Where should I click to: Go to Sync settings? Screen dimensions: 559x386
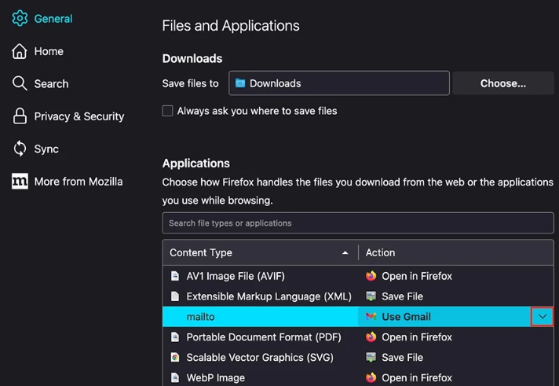point(46,149)
